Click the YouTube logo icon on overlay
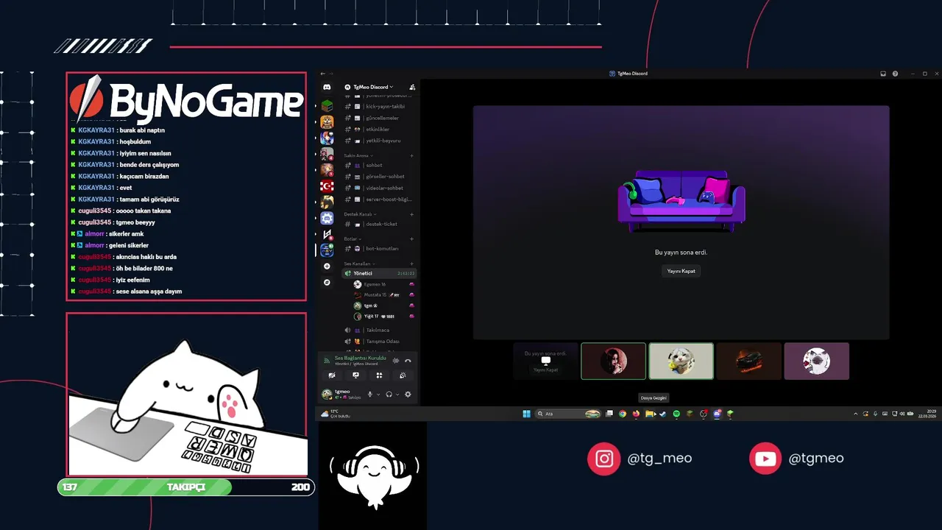The image size is (942, 530). [x=765, y=459]
